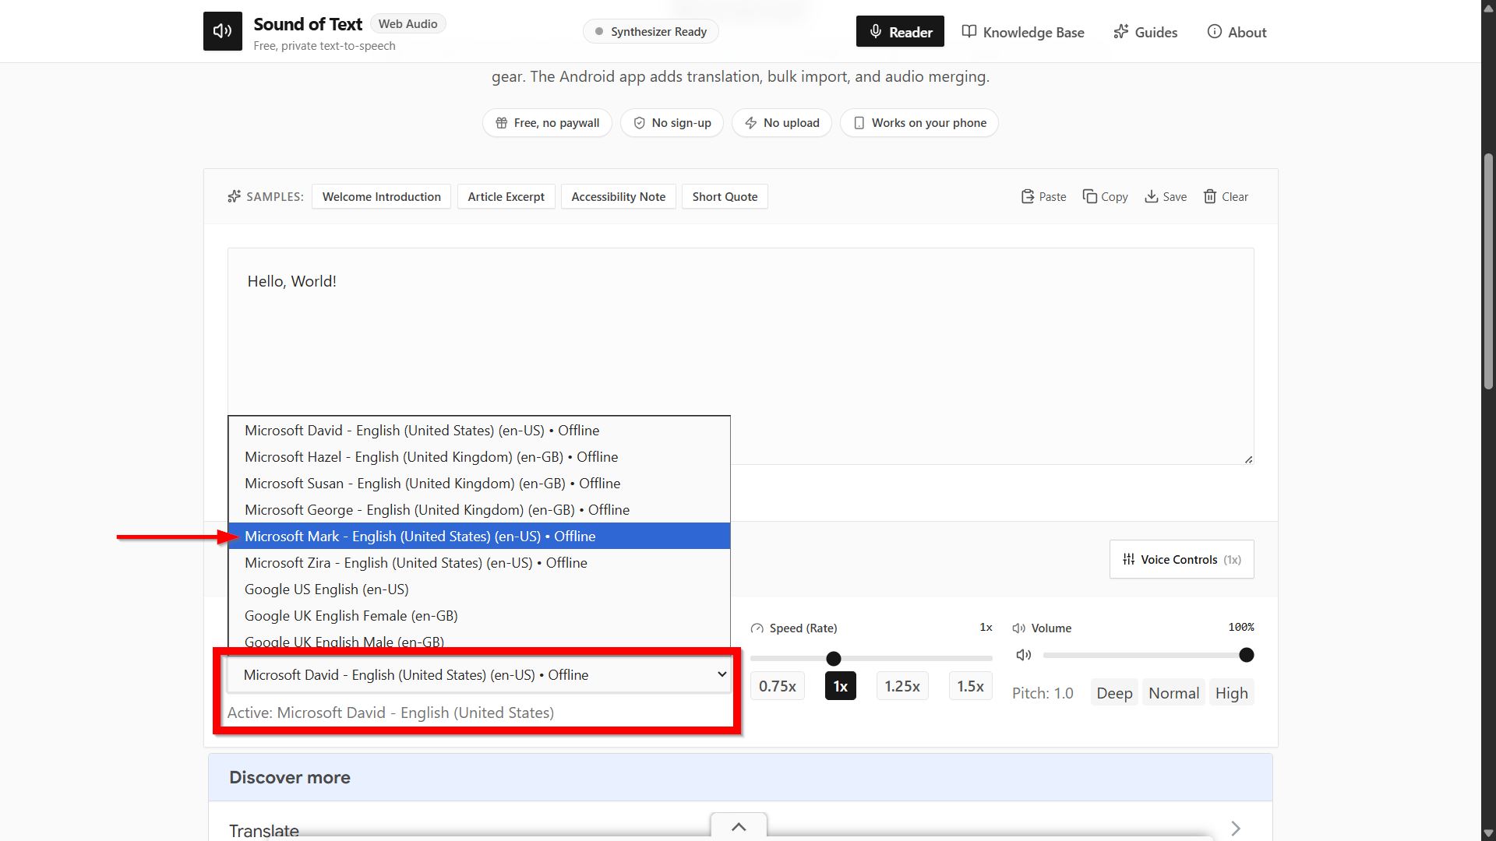Expand the Translate row chevron

pyautogui.click(x=1236, y=829)
